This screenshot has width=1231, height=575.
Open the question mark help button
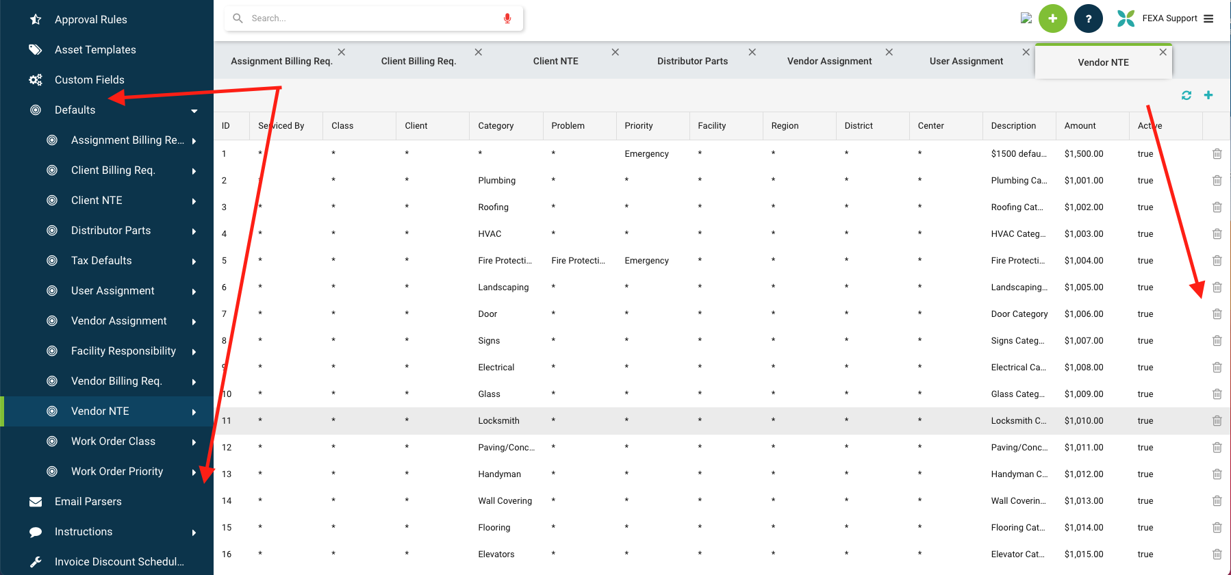coord(1089,18)
